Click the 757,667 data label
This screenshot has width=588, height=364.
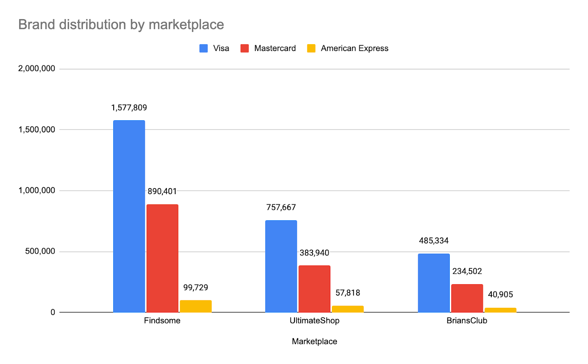(281, 207)
